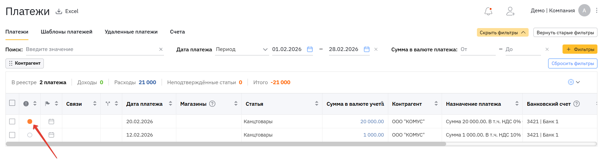
Task: Click the add user icon
Action: [510, 11]
